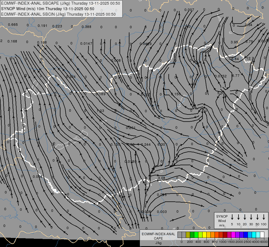The height and width of the screenshot is (247, 269).
Task: Pick the pure yellow CAPE legend swatch
Action: 204,235
